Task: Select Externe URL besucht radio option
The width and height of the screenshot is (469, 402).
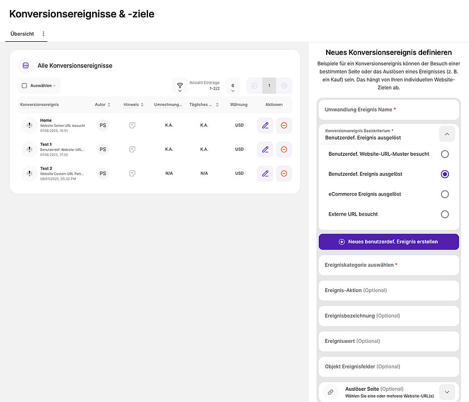Action: [x=445, y=214]
